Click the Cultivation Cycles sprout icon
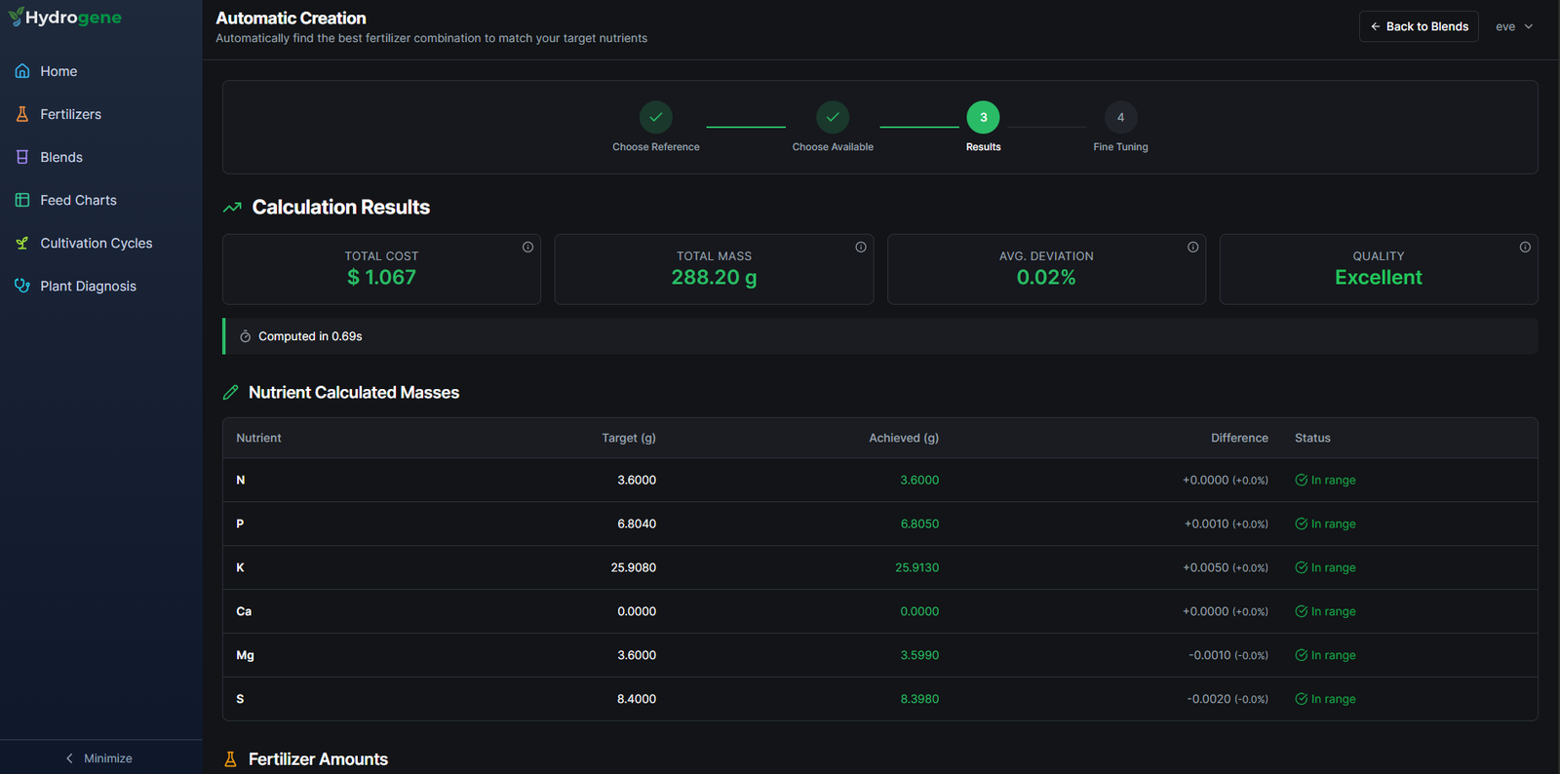The width and height of the screenshot is (1560, 774). coord(22,243)
